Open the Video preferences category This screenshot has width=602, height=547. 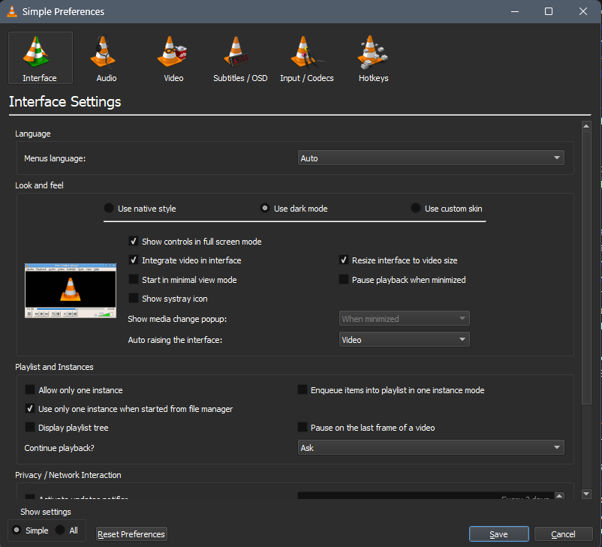(173, 58)
